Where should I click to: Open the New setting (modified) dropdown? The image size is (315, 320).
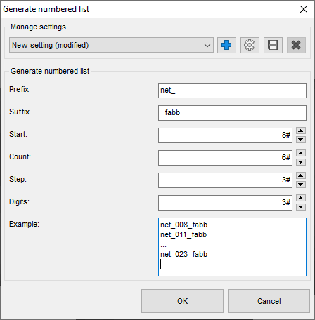coord(111,45)
